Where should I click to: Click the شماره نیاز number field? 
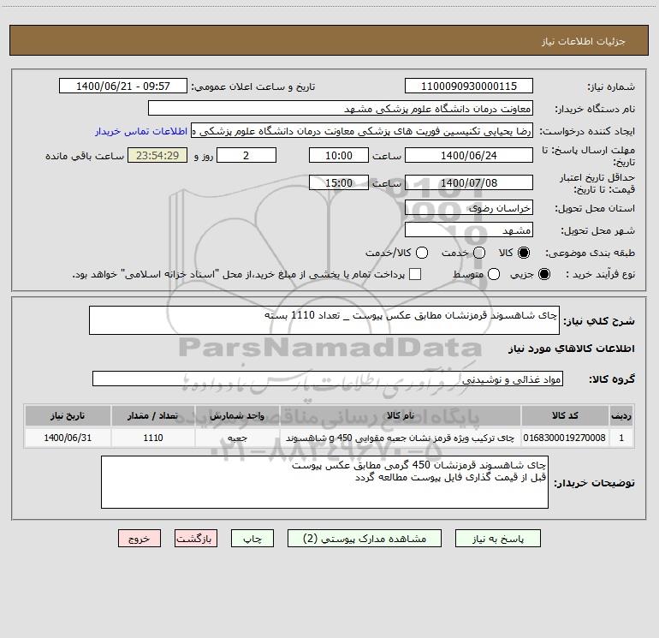point(469,86)
